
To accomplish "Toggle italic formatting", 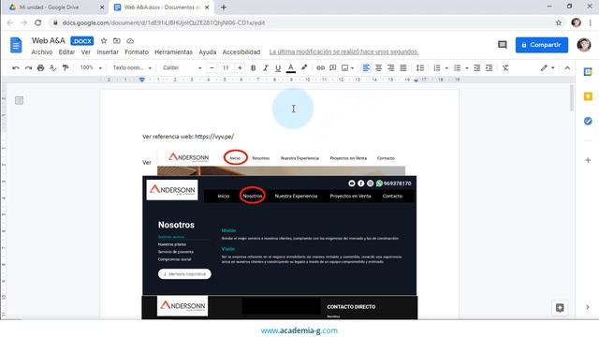I will coord(266,68).
